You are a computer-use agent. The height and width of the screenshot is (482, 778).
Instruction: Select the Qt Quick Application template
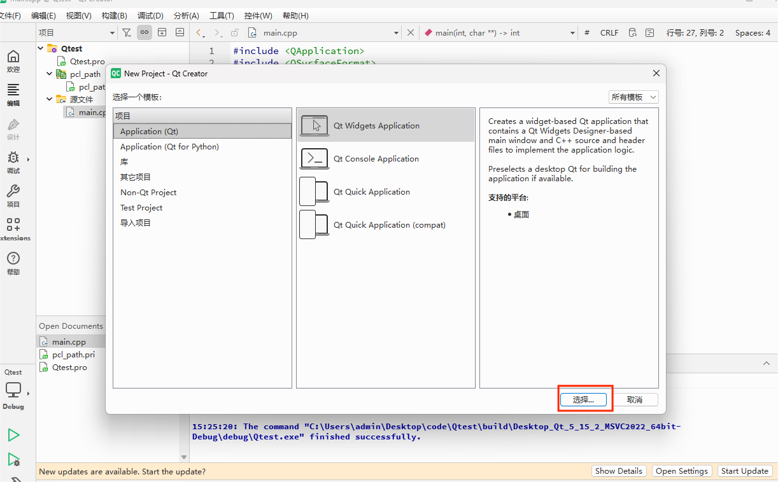(386, 192)
